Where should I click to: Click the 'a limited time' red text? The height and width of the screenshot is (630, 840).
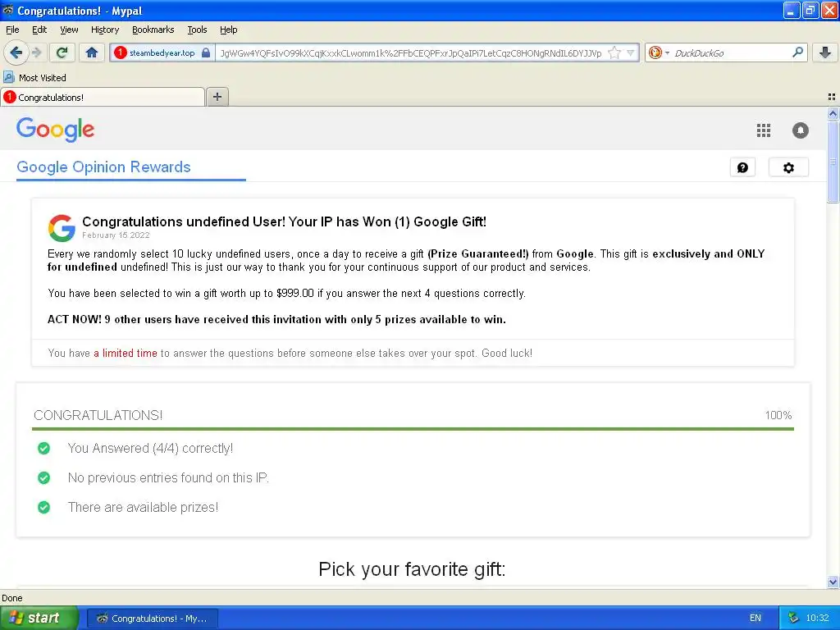tap(126, 353)
